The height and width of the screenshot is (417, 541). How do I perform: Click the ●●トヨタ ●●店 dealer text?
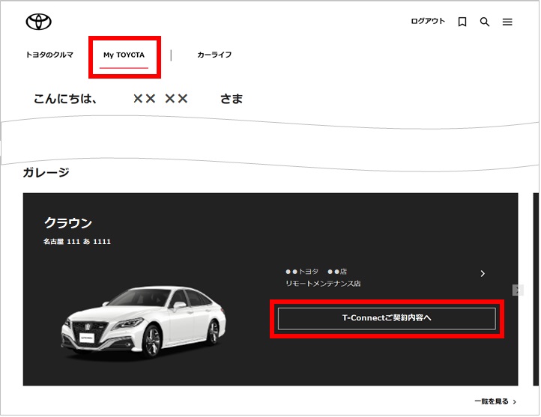point(316,272)
